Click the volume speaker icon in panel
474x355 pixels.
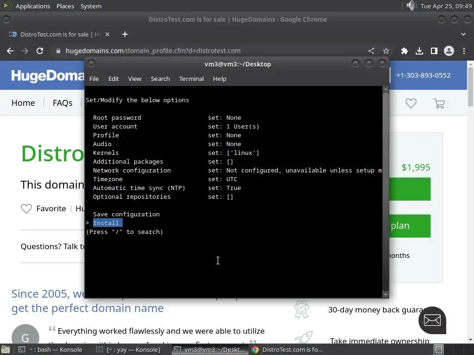pos(411,6)
